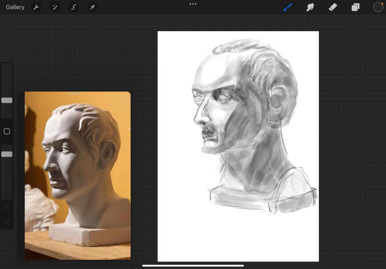Tap the three-dot multitasking menu
The height and width of the screenshot is (269, 386).
pos(193,4)
